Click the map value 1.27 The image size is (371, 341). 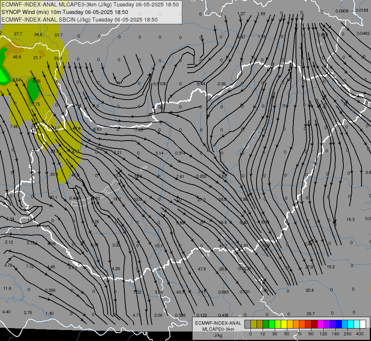241,14
